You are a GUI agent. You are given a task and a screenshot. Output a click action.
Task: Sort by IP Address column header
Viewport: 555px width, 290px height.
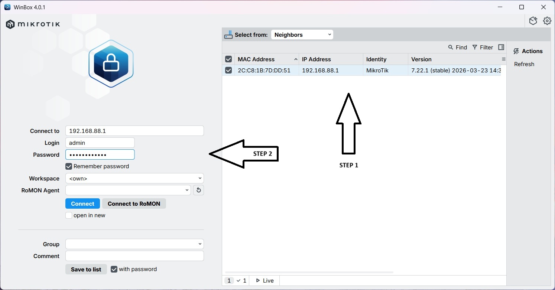point(331,59)
